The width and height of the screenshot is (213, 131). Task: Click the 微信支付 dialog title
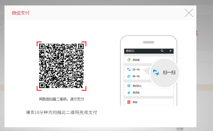[21, 13]
